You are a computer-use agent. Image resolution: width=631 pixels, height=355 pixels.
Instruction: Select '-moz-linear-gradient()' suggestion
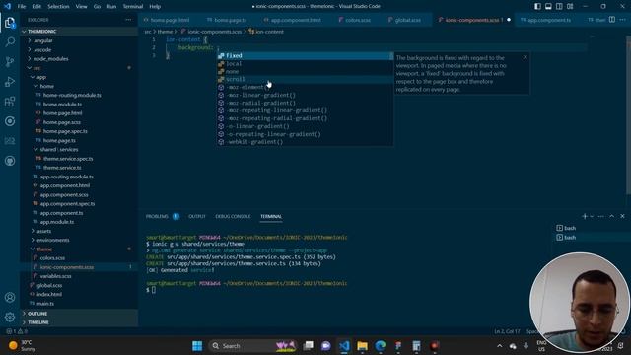pos(305,95)
